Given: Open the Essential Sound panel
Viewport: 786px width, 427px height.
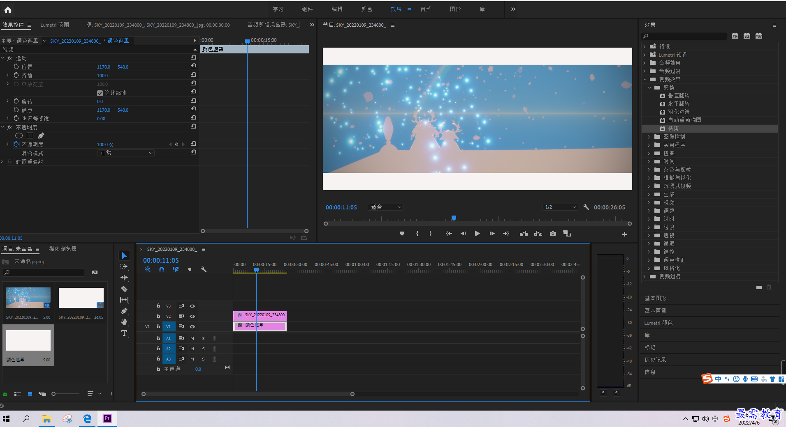Looking at the screenshot, I should (x=655, y=310).
